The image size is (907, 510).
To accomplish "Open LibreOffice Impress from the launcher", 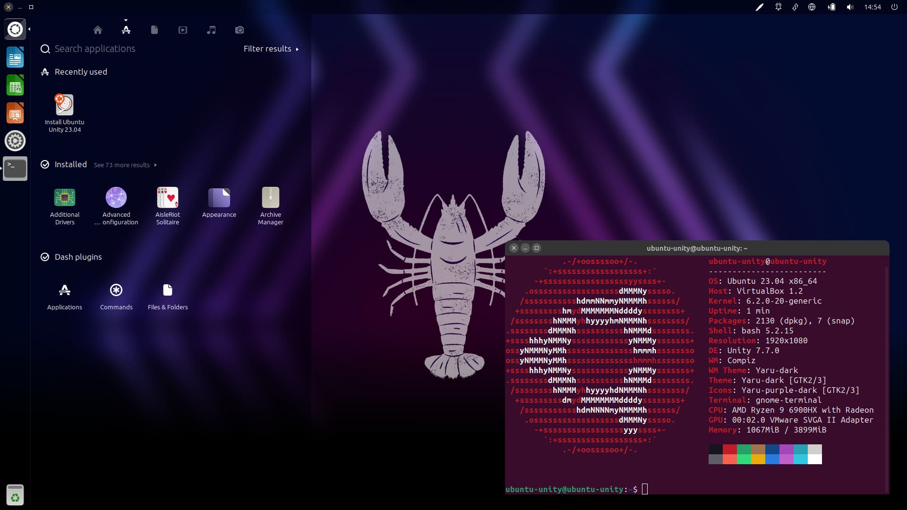I will (x=15, y=113).
